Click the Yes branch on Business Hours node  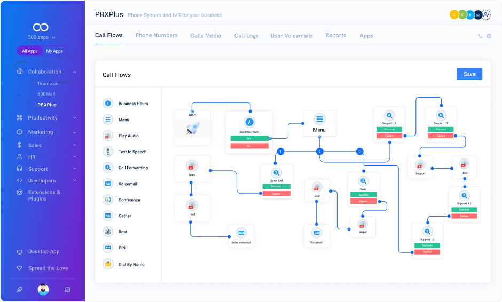tap(249, 138)
